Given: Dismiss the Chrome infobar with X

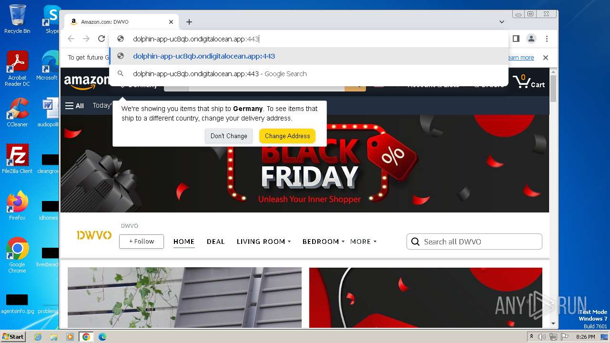Looking at the screenshot, I should pos(546,58).
